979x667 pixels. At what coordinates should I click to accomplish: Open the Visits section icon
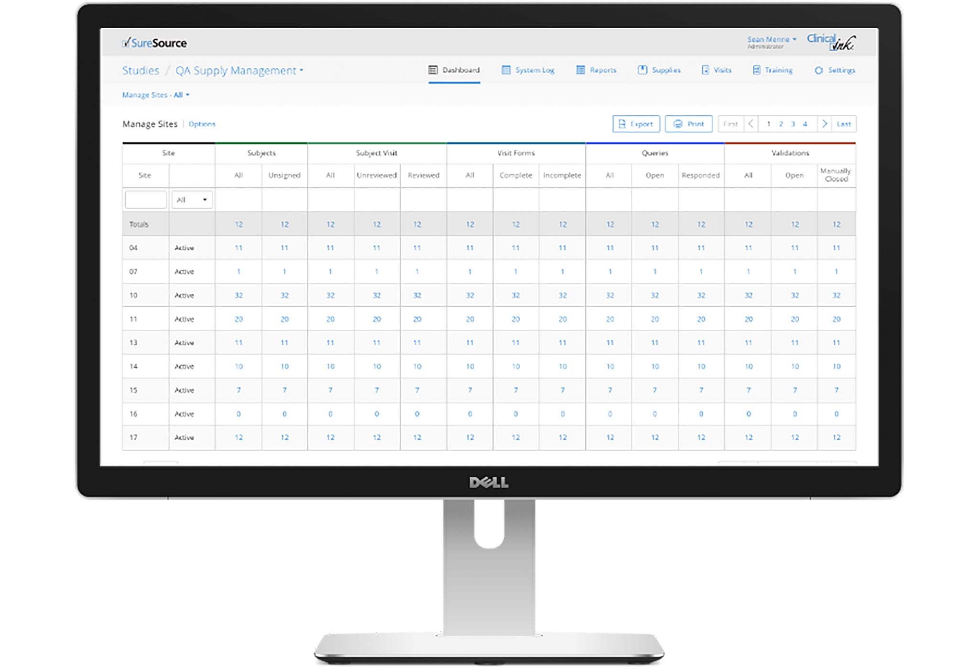click(x=706, y=70)
